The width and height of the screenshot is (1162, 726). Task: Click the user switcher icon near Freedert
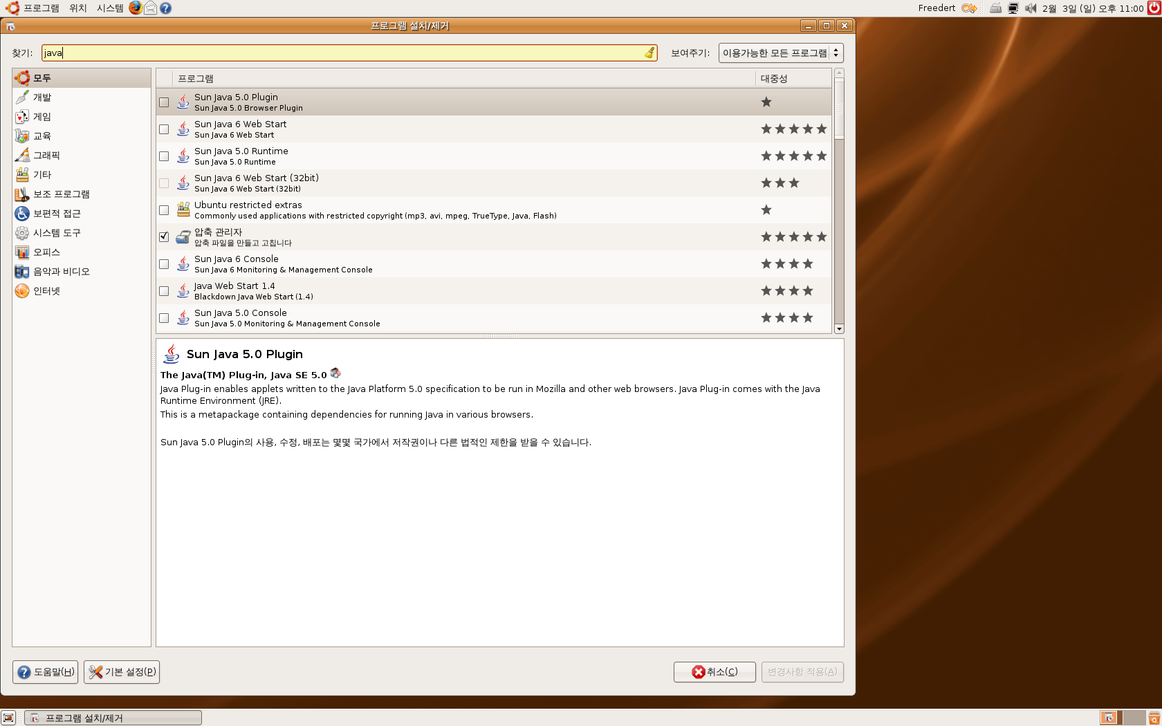tap(969, 8)
